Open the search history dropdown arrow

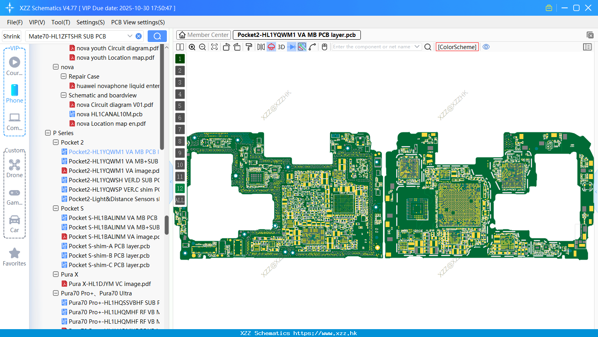click(130, 36)
